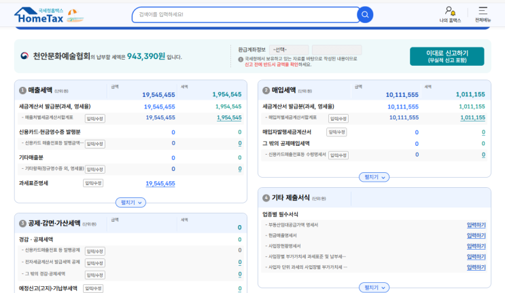Click 입력/수정 for 기타항목(정규영수증 외, 영세율)
This screenshot has height=293, width=505.
pyautogui.click(x=95, y=170)
